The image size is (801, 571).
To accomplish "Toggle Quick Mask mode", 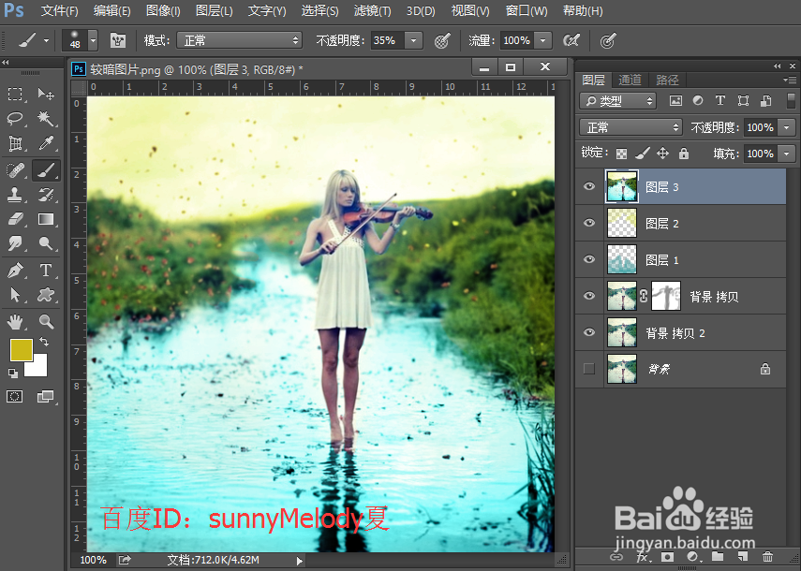I will (15, 397).
